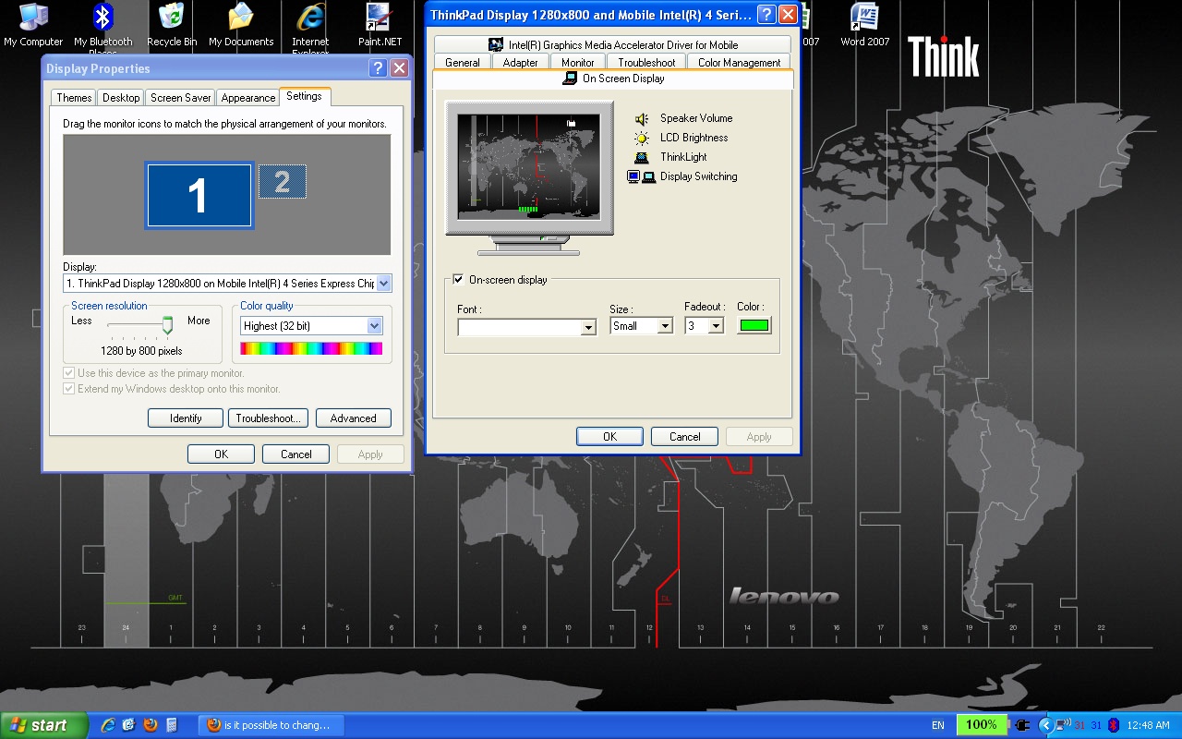The height and width of the screenshot is (739, 1182).
Task: Open the Word 2007 desktop shortcut
Action: click(x=865, y=25)
